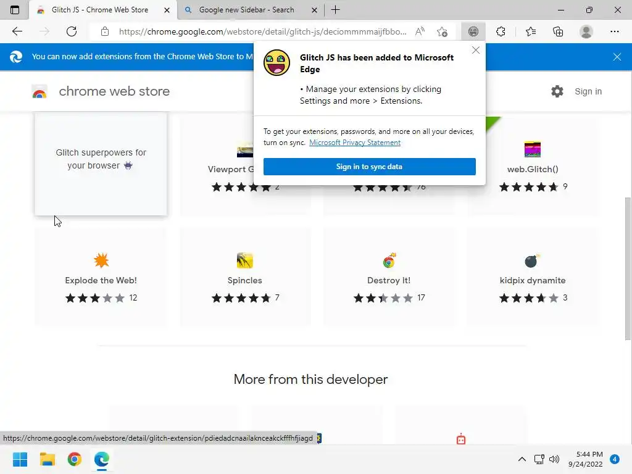Switch to Google new Sidebar Search tab

coord(246,10)
